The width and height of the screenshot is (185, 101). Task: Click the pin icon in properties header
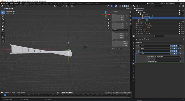183,39
